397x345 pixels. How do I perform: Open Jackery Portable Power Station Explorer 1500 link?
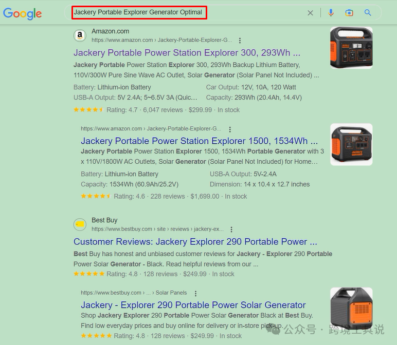click(199, 141)
